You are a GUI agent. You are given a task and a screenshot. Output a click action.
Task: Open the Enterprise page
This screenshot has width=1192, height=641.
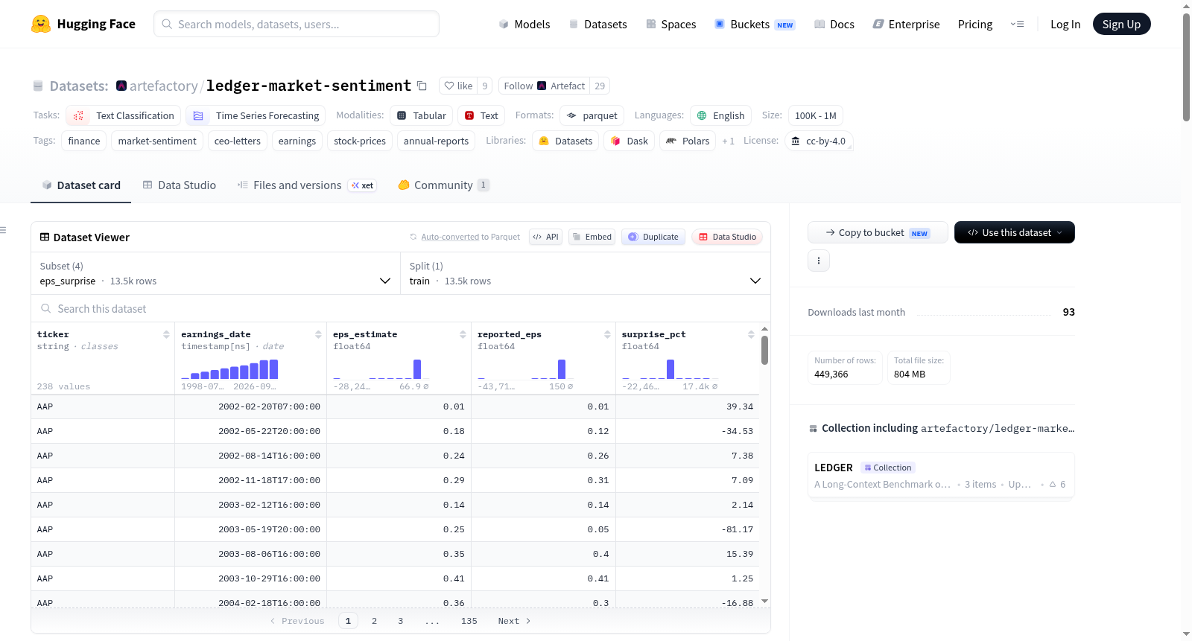click(906, 24)
